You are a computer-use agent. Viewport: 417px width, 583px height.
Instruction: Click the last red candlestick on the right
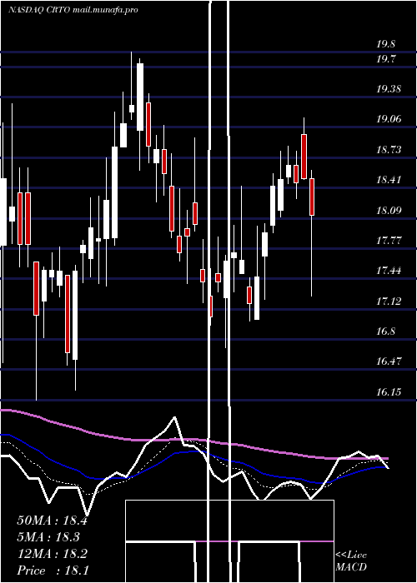coord(312,197)
